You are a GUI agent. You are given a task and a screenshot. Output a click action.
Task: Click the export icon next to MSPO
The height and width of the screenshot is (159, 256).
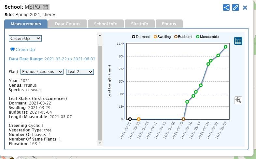46,7
